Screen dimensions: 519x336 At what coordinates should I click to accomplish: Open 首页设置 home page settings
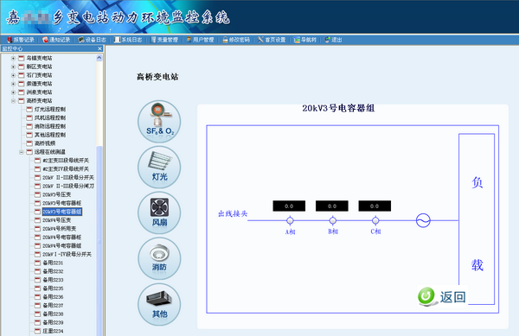coord(272,40)
